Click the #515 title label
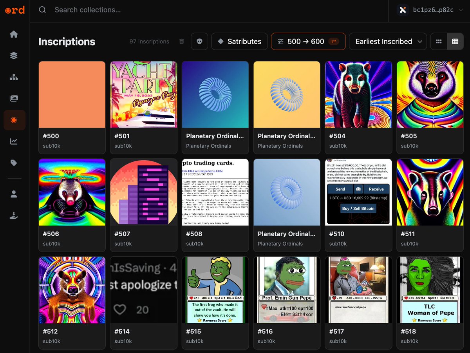The image size is (470, 353). 193,331
